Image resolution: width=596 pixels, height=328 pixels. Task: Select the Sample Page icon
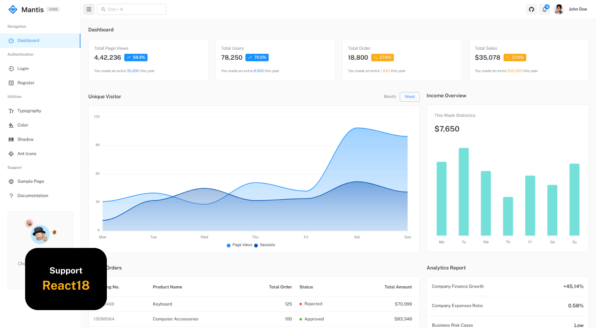click(x=11, y=181)
